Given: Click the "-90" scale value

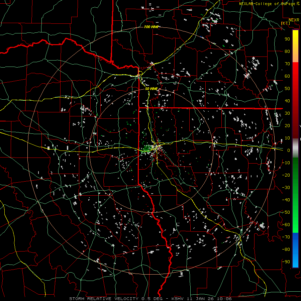Looking at the screenshot, I should pos(286,262).
